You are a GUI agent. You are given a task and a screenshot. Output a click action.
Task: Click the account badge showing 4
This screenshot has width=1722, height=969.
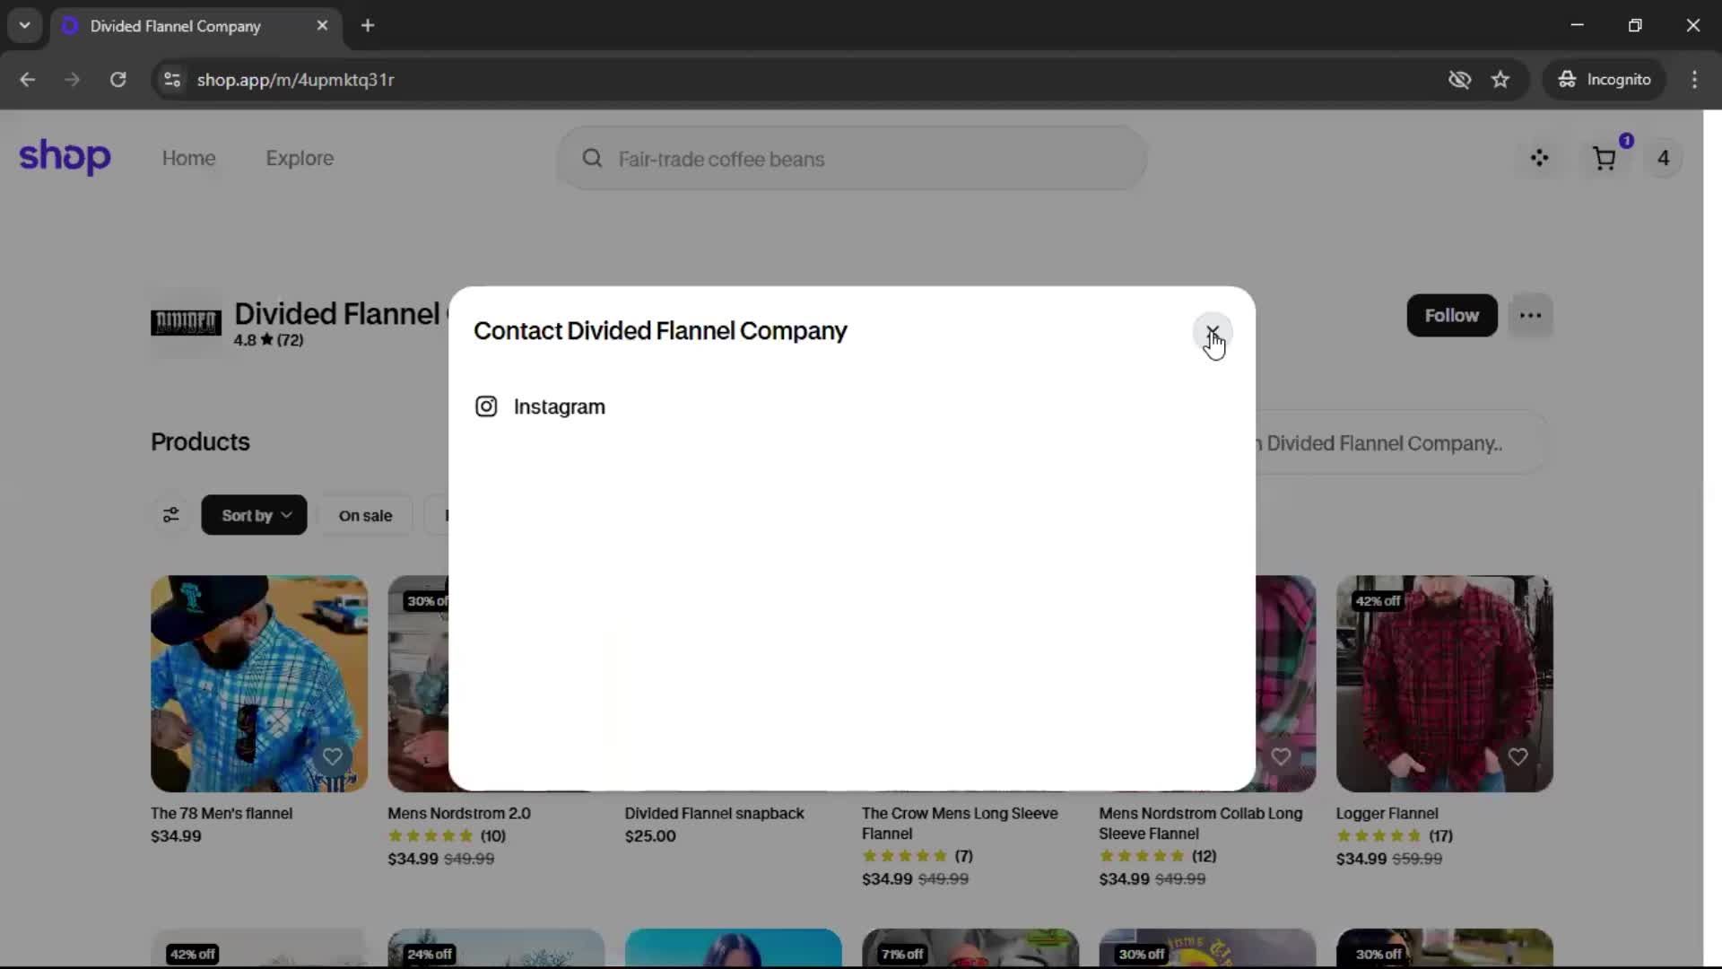[1663, 158]
